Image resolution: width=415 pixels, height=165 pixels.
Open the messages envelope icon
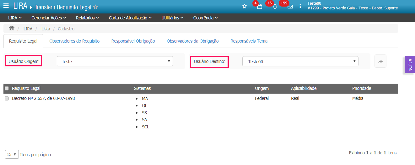pos(290,7)
